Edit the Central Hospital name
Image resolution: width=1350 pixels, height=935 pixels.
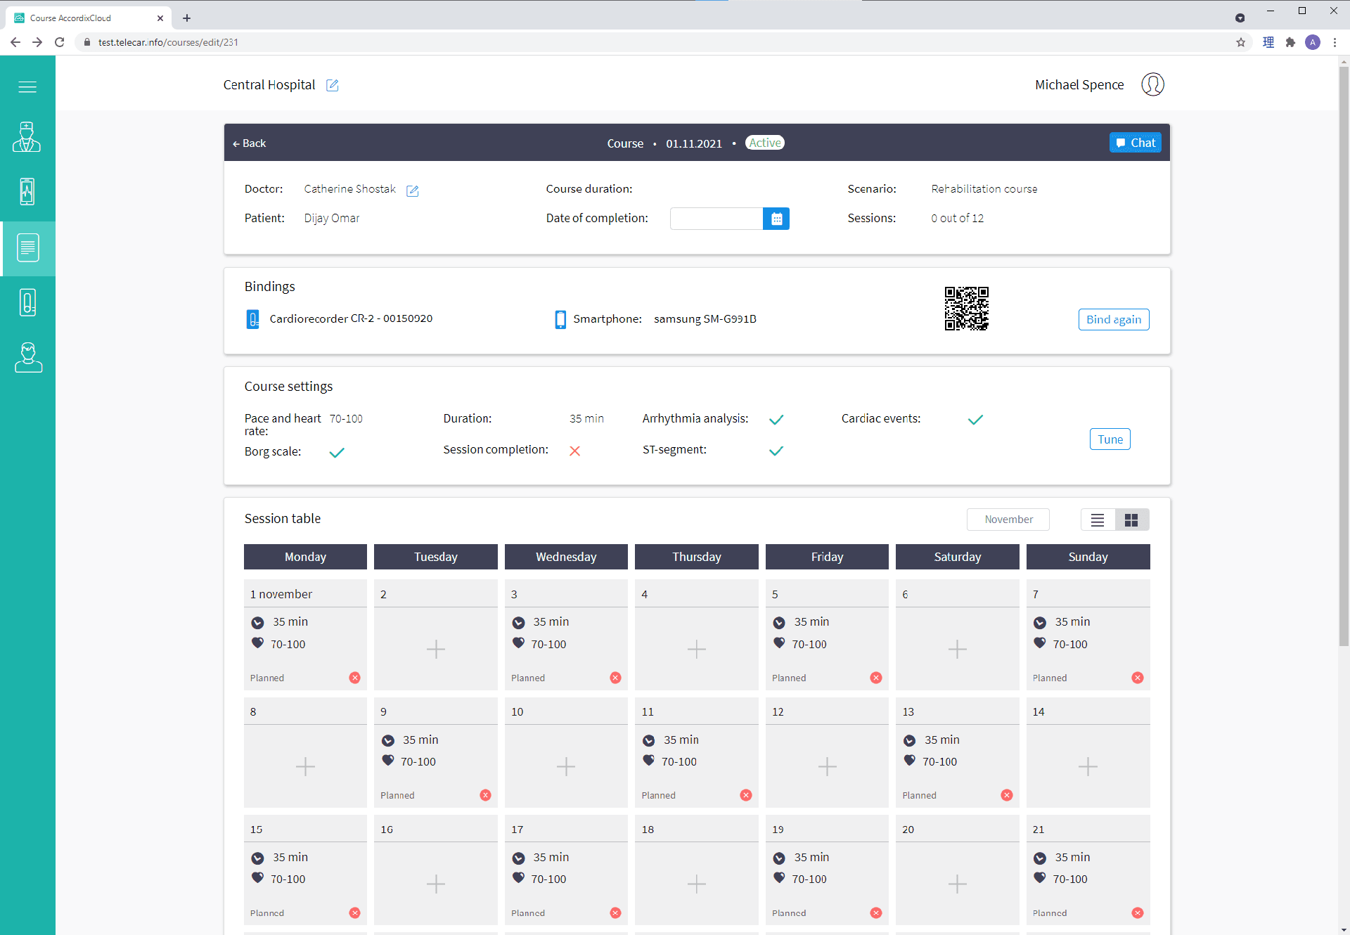point(333,85)
